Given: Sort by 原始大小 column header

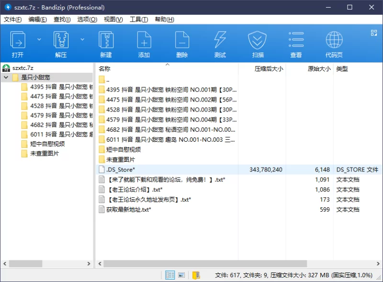Looking at the screenshot, I should (309, 68).
